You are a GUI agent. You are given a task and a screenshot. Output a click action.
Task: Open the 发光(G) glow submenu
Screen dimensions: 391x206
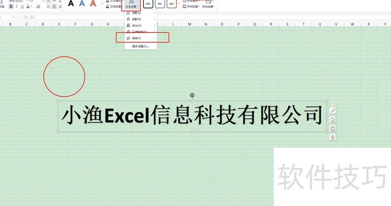coord(141,25)
